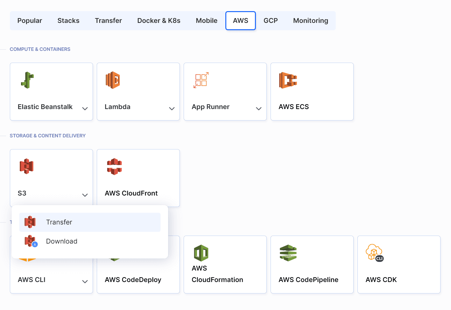Click the AWS CodeDeploy card
Viewport: 451px width, 310px height.
pos(138,279)
